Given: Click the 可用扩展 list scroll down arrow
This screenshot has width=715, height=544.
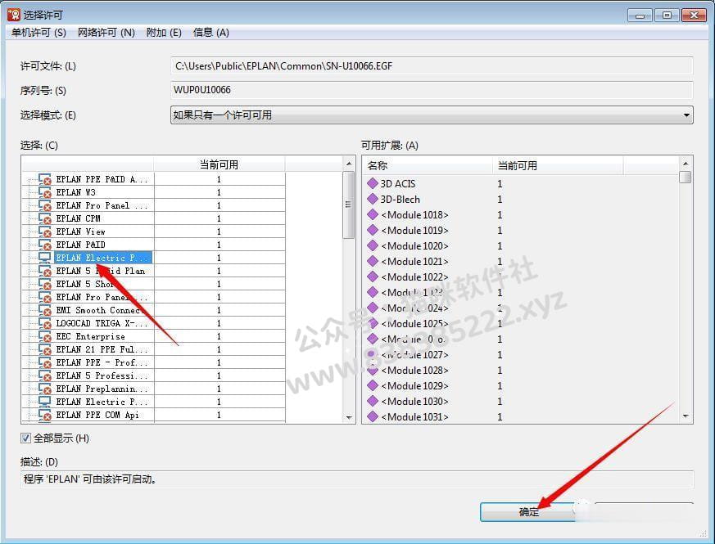Looking at the screenshot, I should tap(686, 416).
